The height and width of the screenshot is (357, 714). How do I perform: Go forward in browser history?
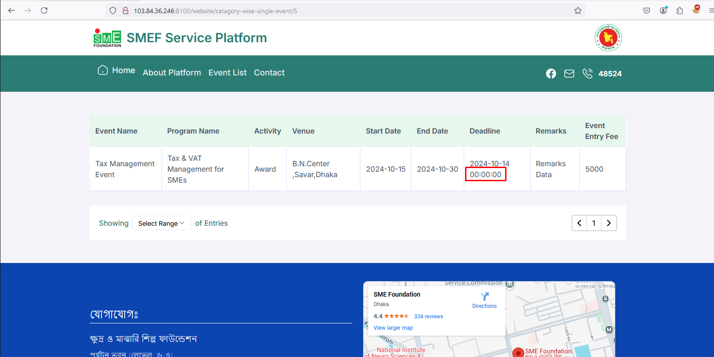[x=28, y=10]
